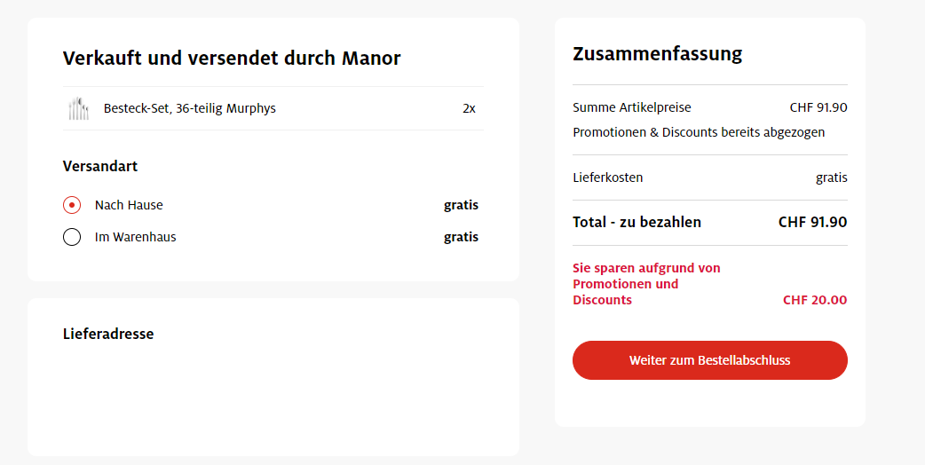
Task: Select the Nach Hause radio button
Action: [72, 205]
